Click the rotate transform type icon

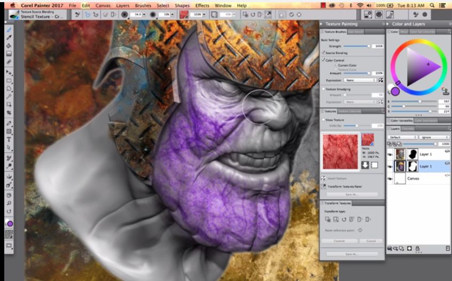344,220
